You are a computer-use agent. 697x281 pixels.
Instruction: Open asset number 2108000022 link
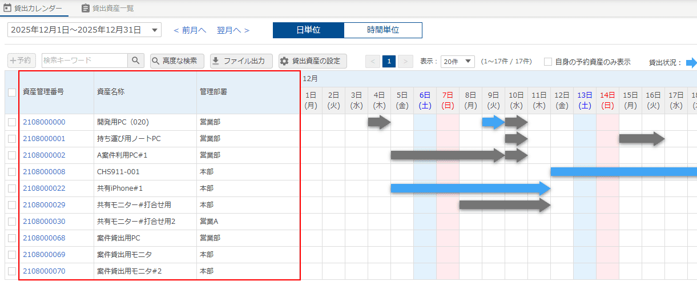pos(44,188)
